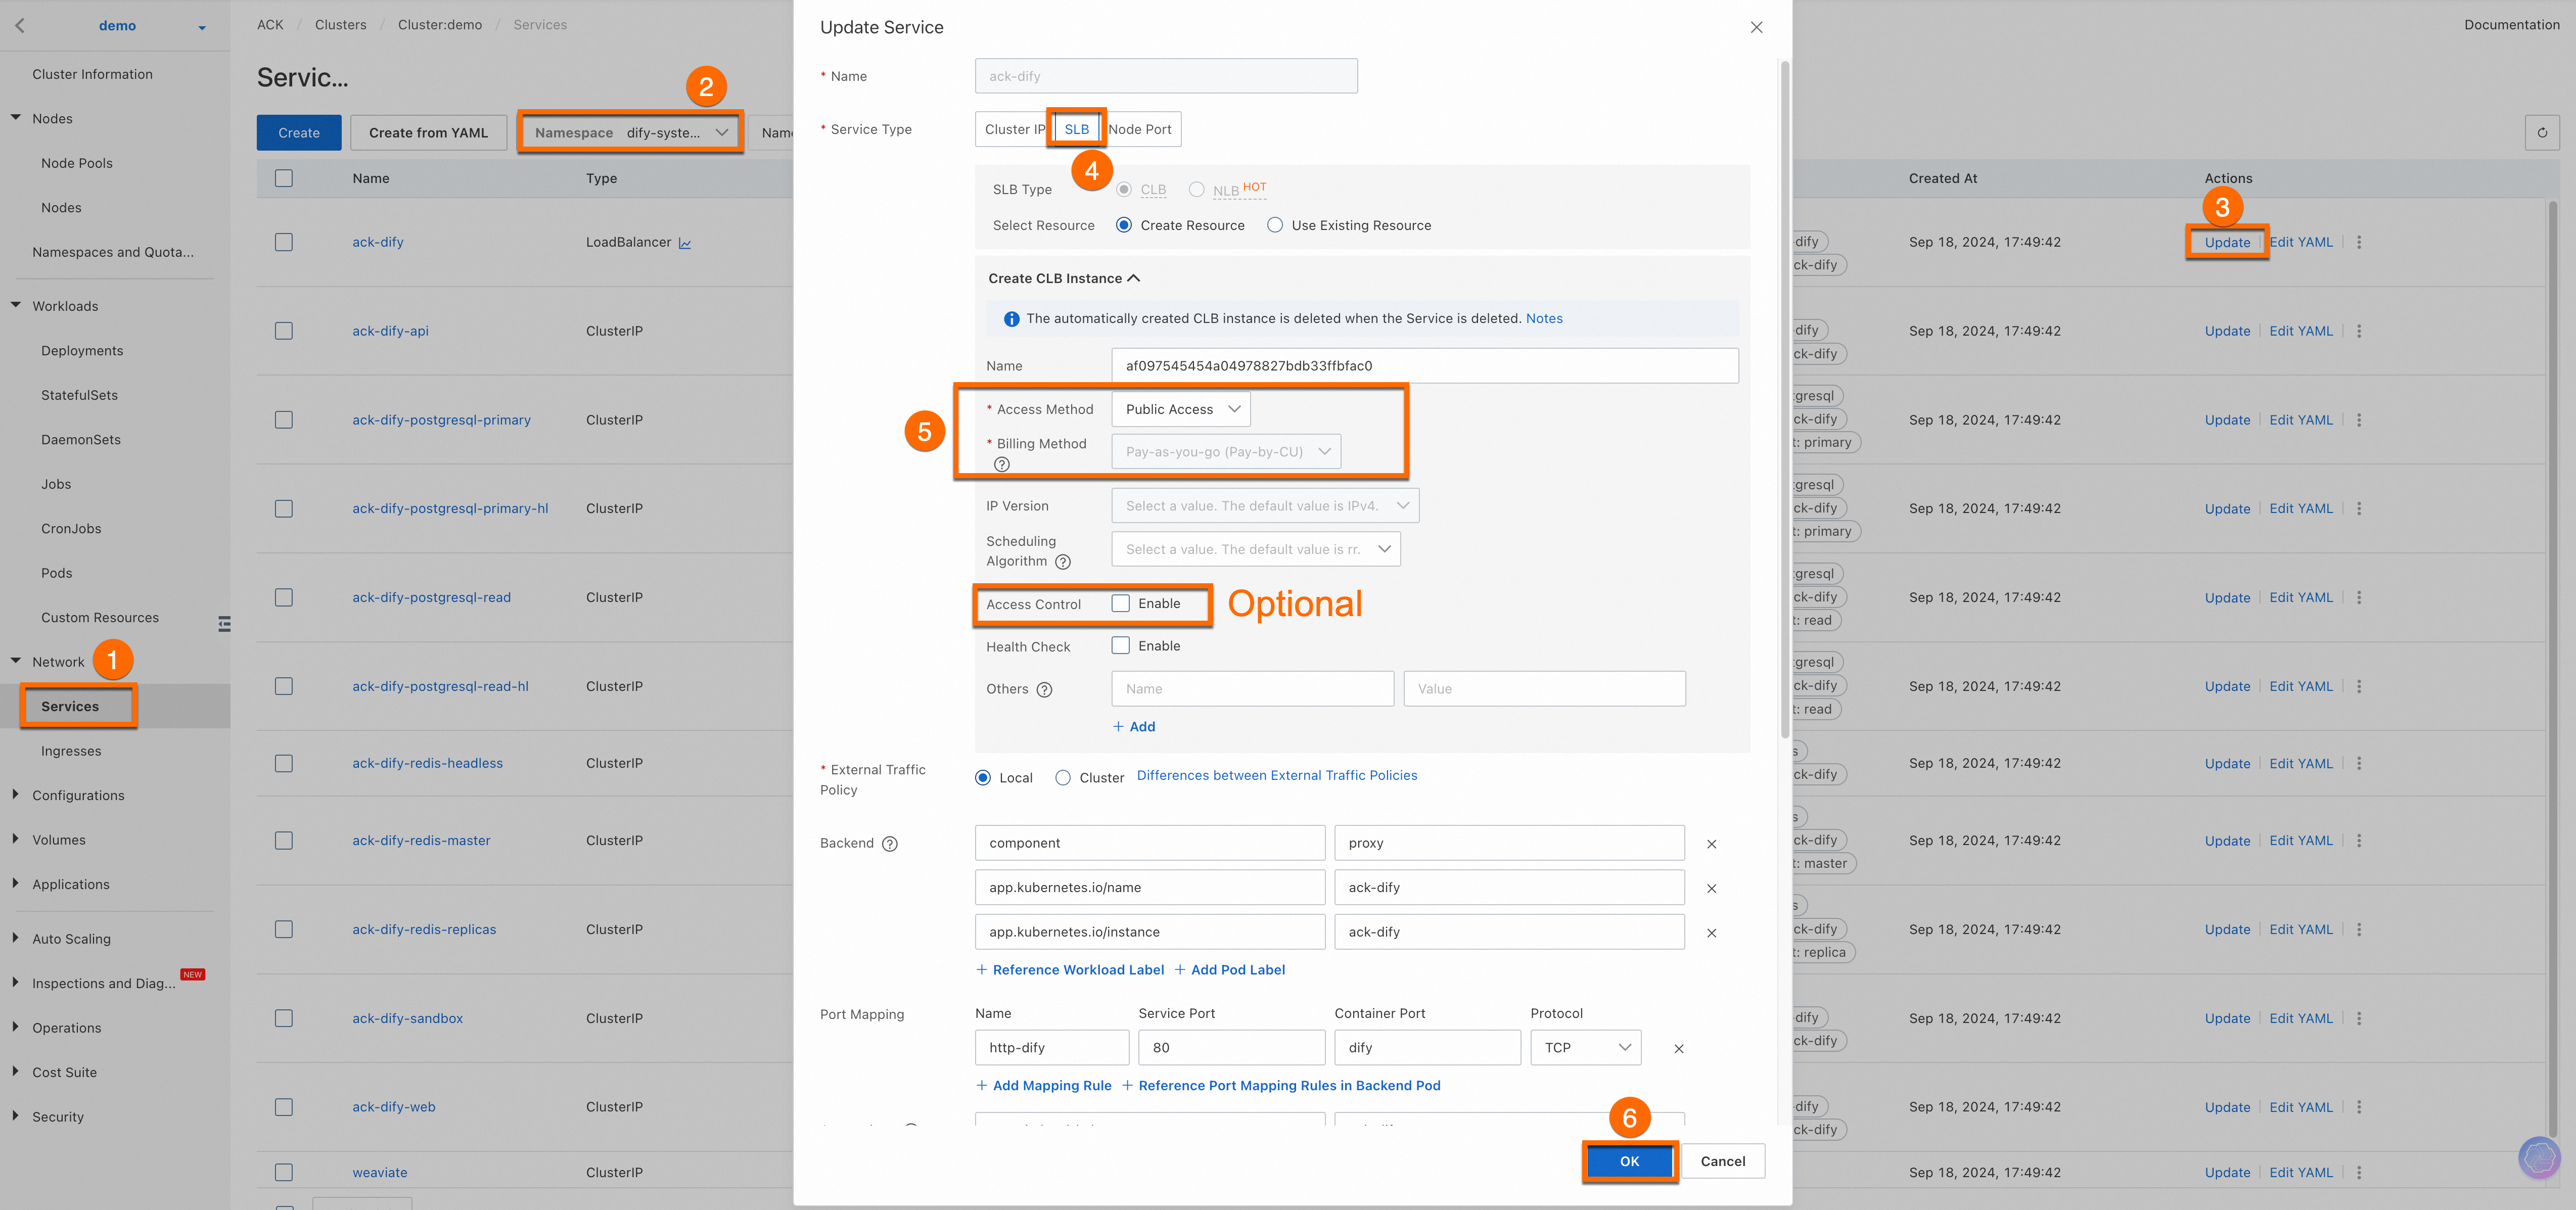
Task: Click help icon next to Billing Method
Action: [1001, 464]
